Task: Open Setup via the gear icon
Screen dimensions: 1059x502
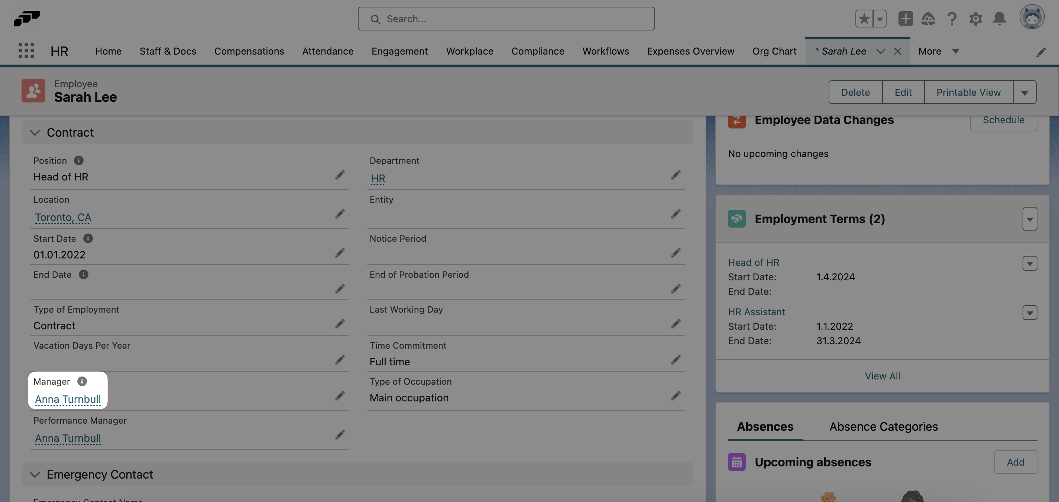Action: point(975,19)
